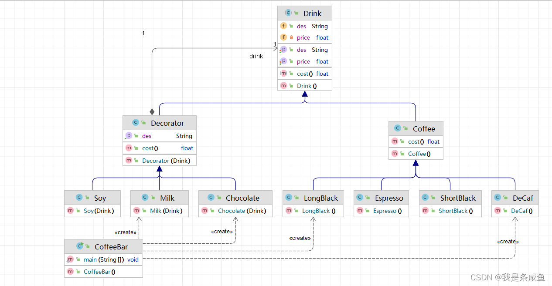This screenshot has width=552, height=286.
Task: Select the Drink class header
Action: point(305,13)
